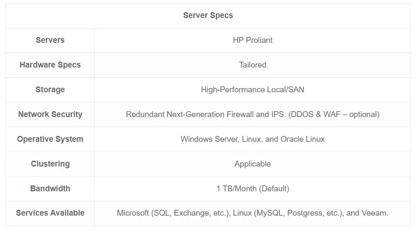Click the Tailored value cell

[x=252, y=65]
